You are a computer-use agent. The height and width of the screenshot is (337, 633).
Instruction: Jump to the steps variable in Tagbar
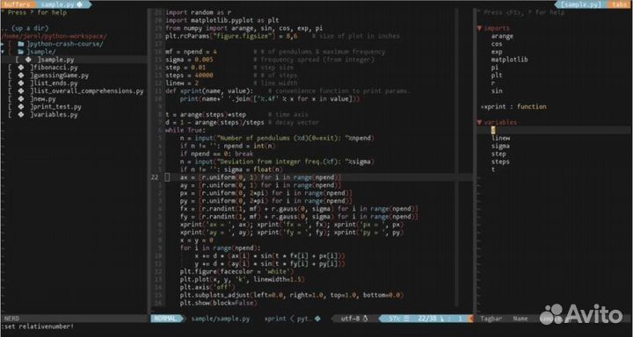click(x=500, y=161)
